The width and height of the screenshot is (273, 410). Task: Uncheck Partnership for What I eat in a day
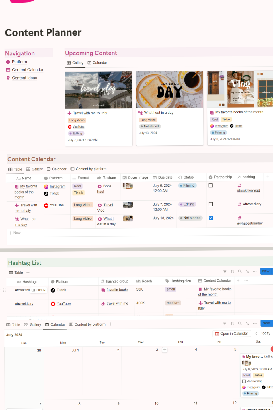point(211,218)
